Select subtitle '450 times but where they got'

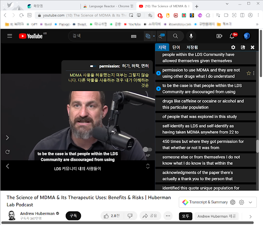point(205,145)
